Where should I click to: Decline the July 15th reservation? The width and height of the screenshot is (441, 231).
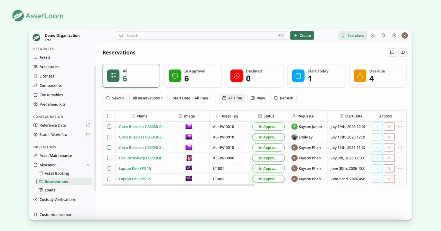tap(389, 148)
